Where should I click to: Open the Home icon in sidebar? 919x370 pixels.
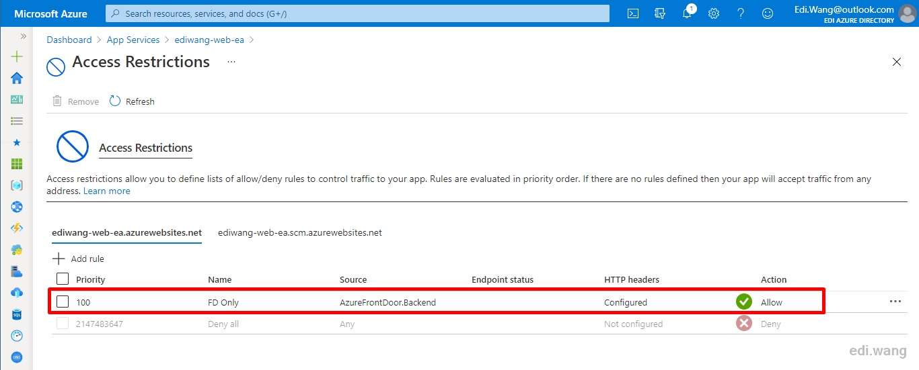17,78
